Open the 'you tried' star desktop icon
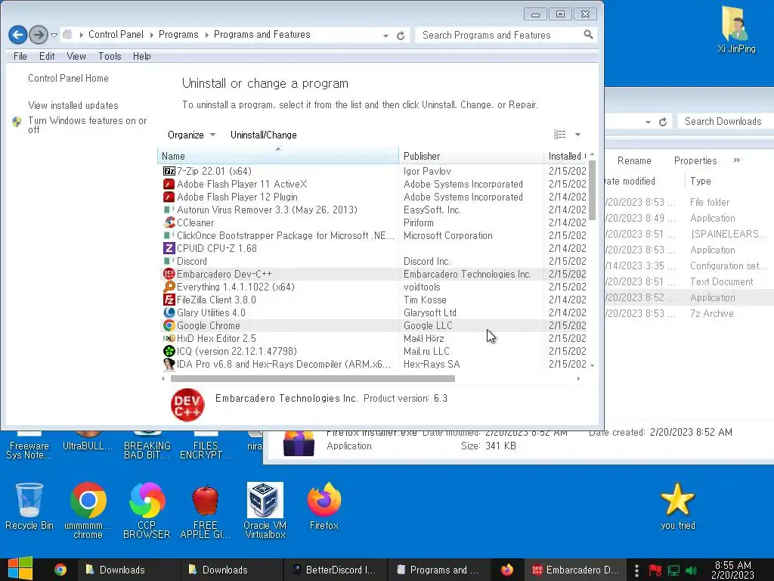 coord(678,506)
